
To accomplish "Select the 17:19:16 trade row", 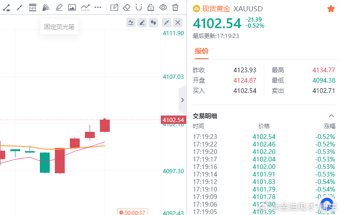I will [264, 167].
